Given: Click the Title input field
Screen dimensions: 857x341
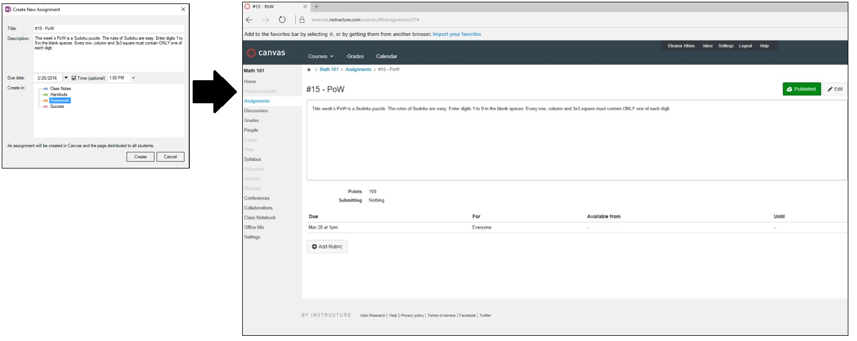Looking at the screenshot, I should click(108, 28).
